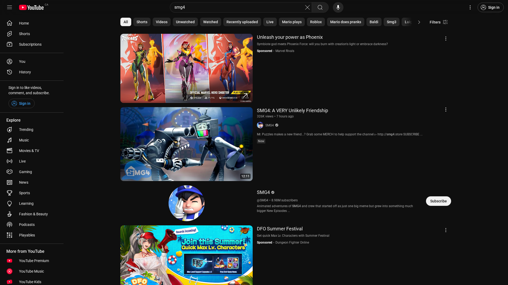This screenshot has width=508, height=285.
Task: Open News under Explore
Action: pos(32,182)
